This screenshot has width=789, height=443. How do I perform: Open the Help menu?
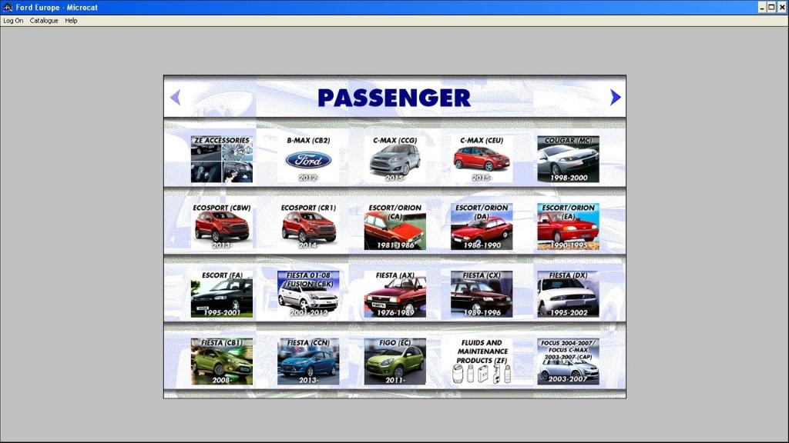coord(71,21)
